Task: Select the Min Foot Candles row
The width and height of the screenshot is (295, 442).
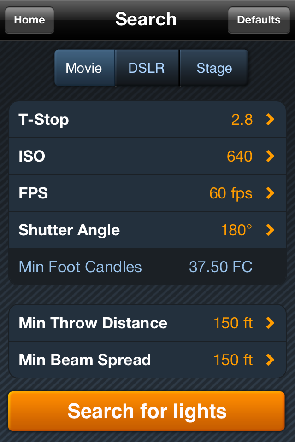Action: 147,267
